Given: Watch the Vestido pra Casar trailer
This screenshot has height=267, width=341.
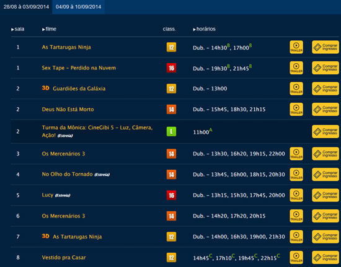Looking at the screenshot, I should (x=296, y=258).
